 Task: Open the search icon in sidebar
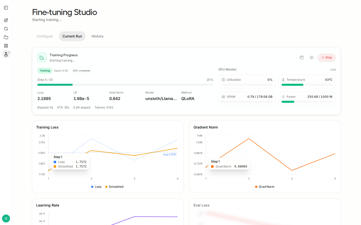[6, 29]
